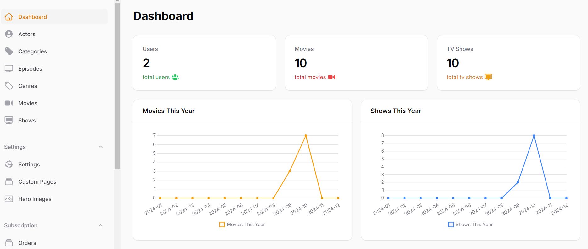Click the Hero Images picture icon
This screenshot has width=588, height=249.
pos(9,199)
